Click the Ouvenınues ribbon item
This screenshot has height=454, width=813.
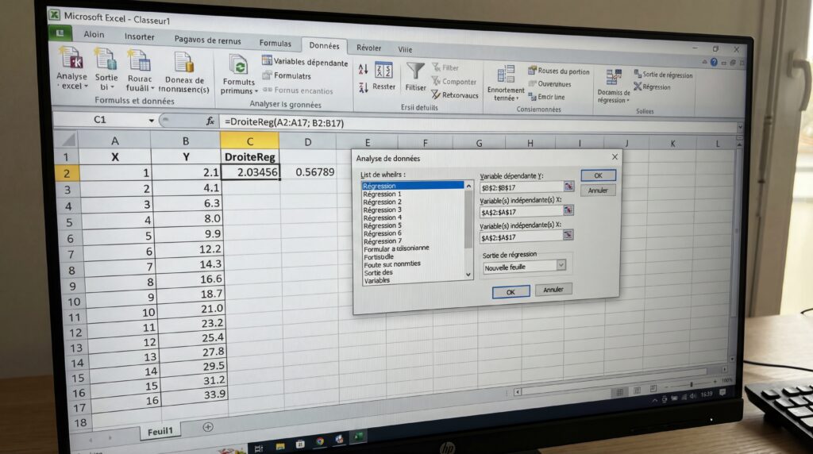[549, 84]
